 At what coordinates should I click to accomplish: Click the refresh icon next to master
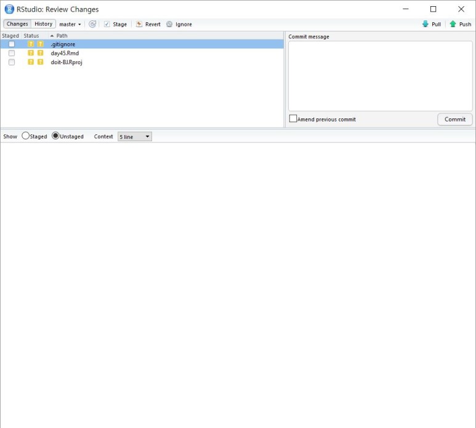tap(92, 24)
